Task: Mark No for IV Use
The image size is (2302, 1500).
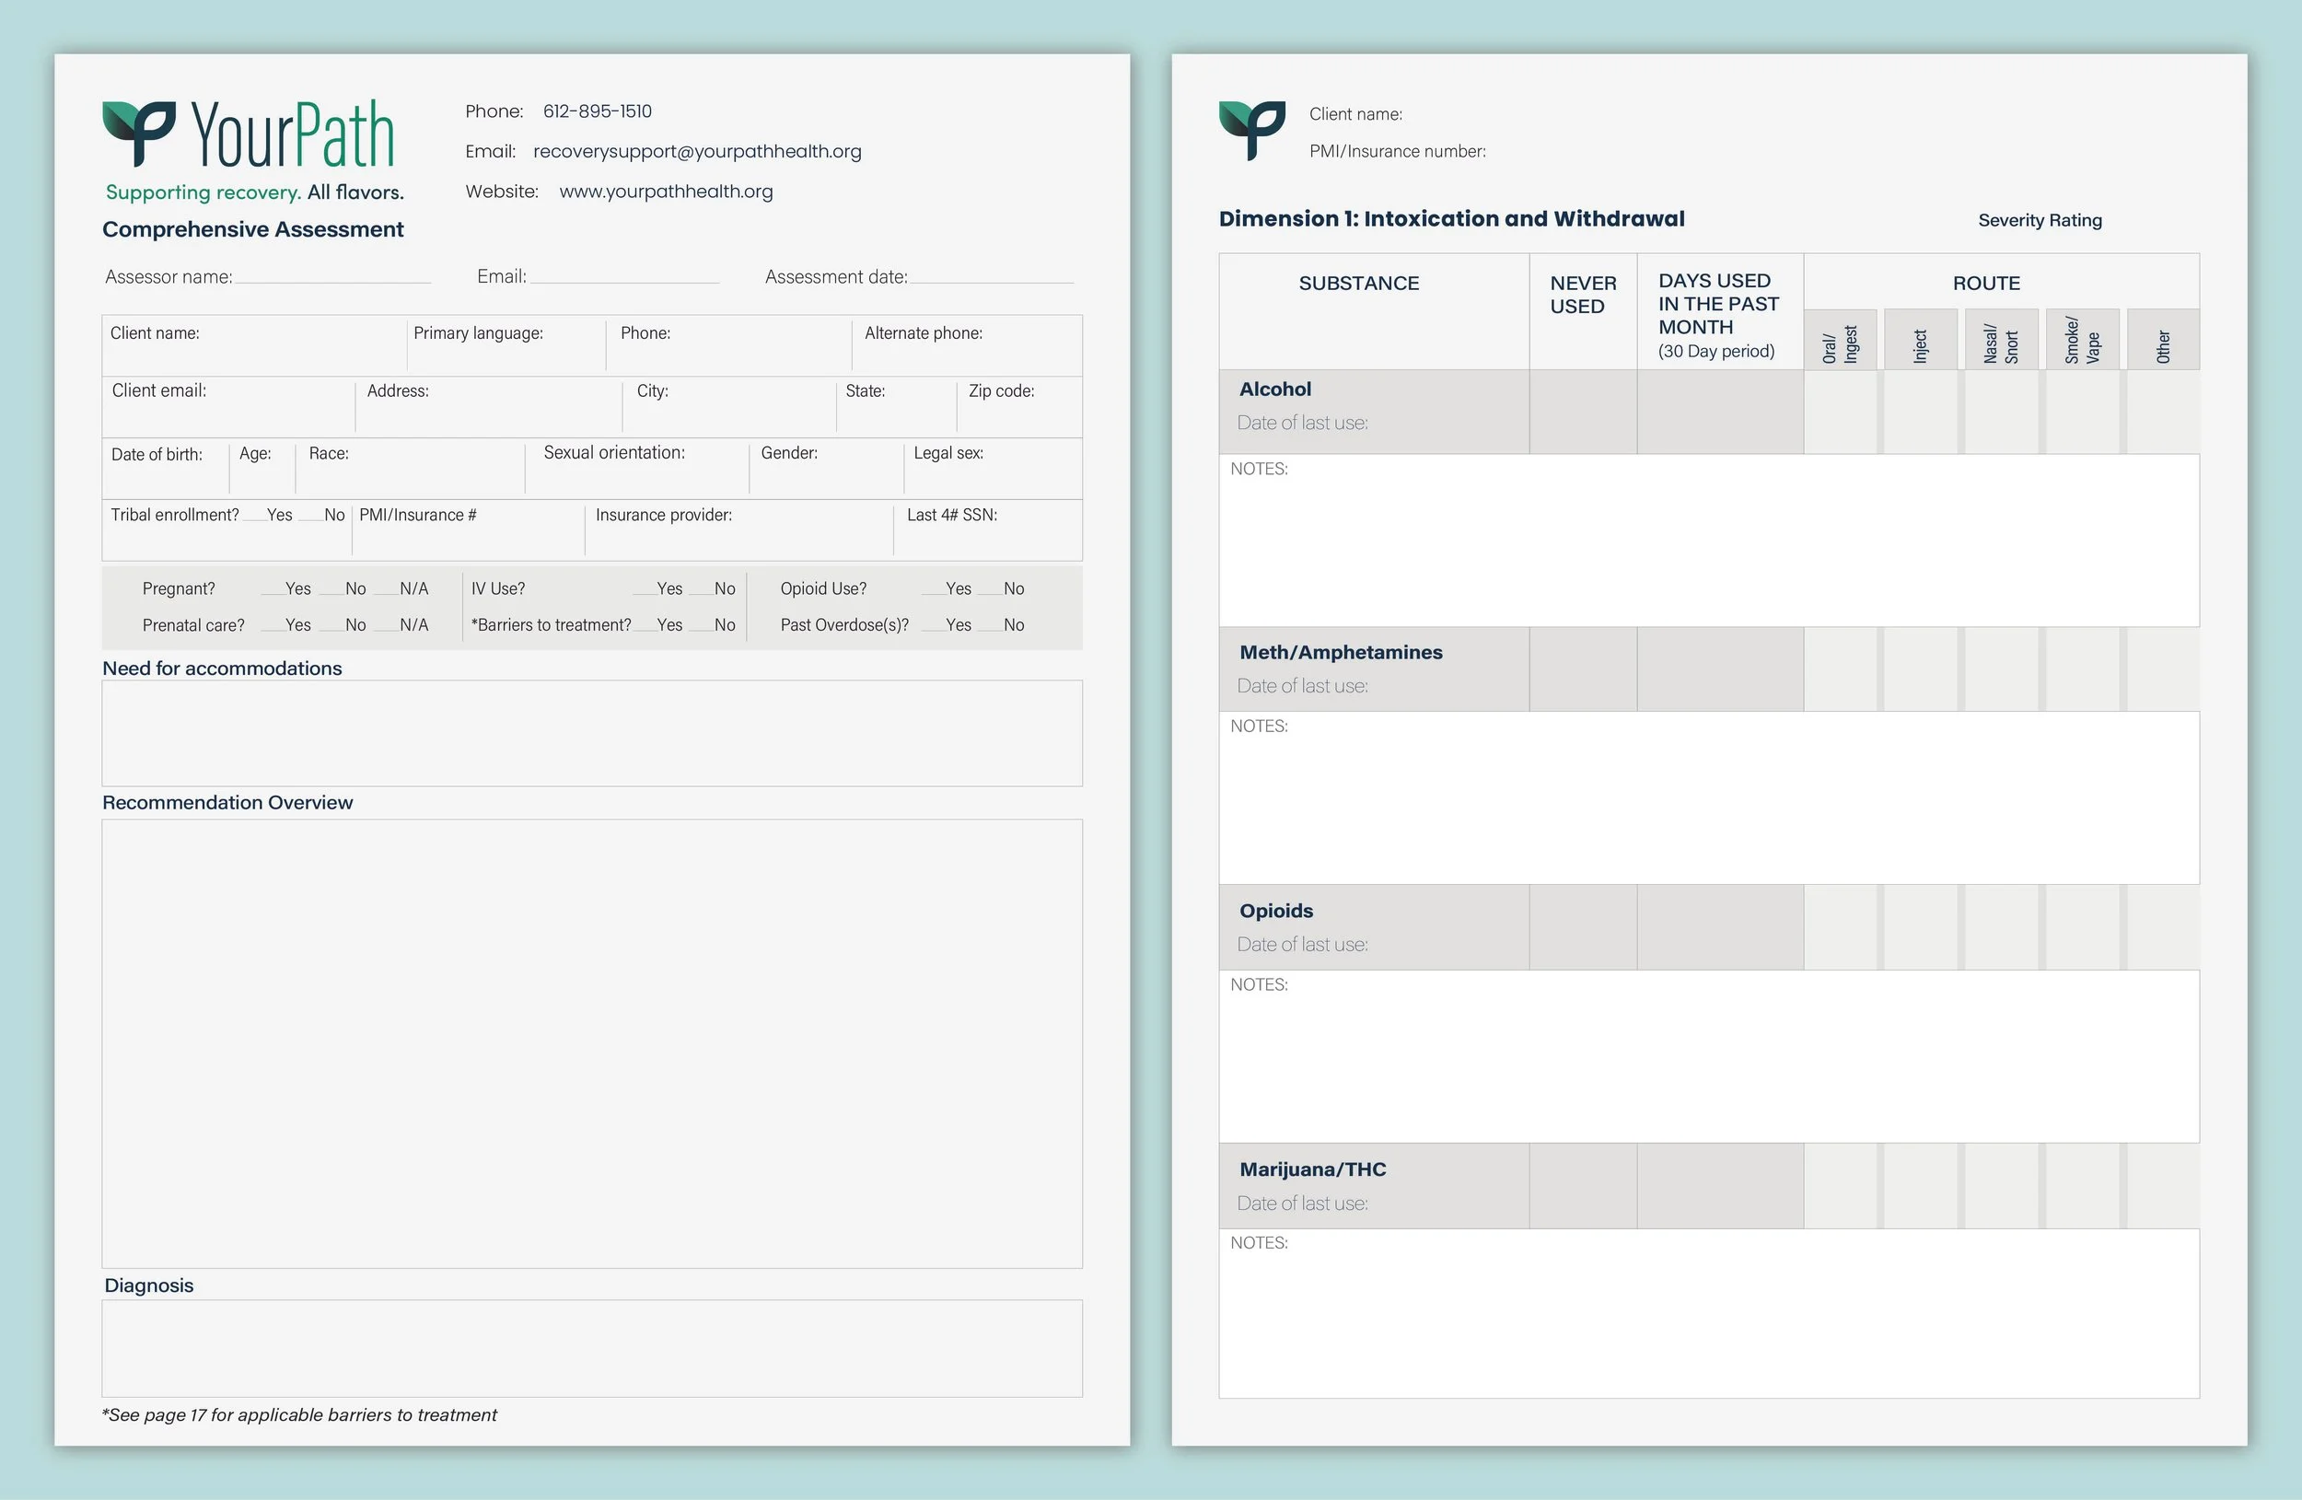Action: (702, 590)
